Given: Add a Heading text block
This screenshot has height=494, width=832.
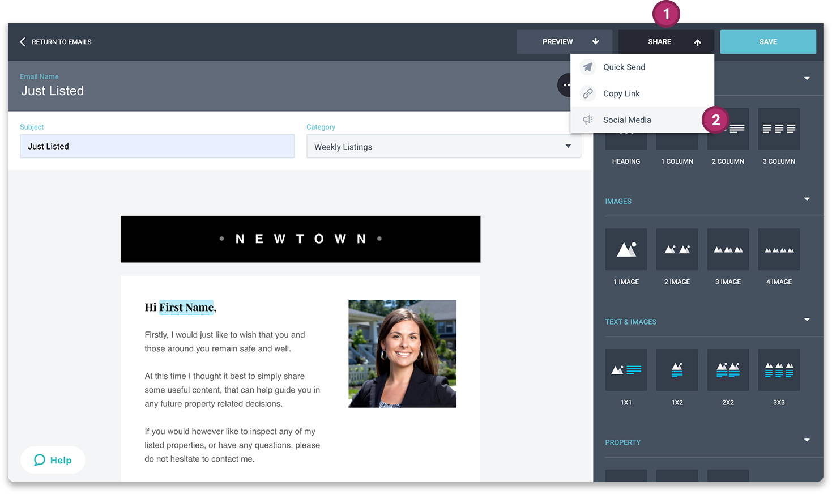Looking at the screenshot, I should pyautogui.click(x=626, y=142).
